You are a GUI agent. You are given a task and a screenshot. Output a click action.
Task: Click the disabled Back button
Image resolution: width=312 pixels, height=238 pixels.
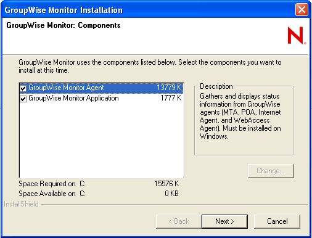click(x=179, y=221)
